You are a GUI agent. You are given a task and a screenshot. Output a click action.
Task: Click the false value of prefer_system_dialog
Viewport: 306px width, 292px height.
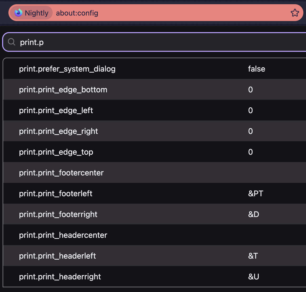click(256, 69)
